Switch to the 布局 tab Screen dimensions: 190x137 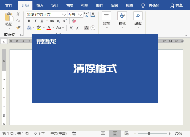pos(70,6)
